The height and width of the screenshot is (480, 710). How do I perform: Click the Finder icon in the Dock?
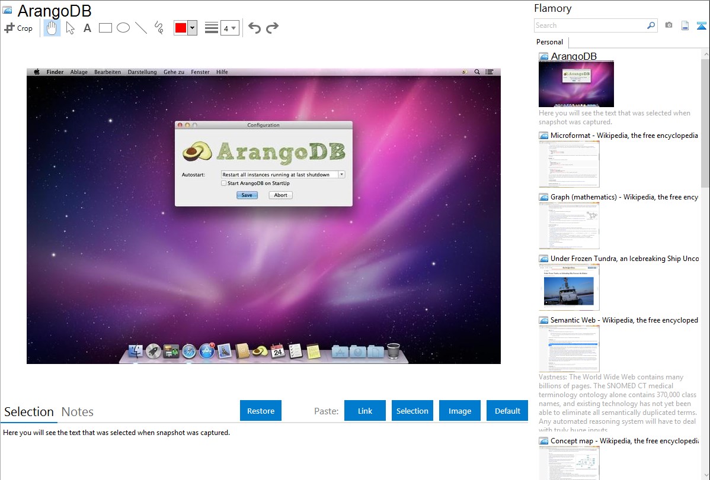(135, 350)
